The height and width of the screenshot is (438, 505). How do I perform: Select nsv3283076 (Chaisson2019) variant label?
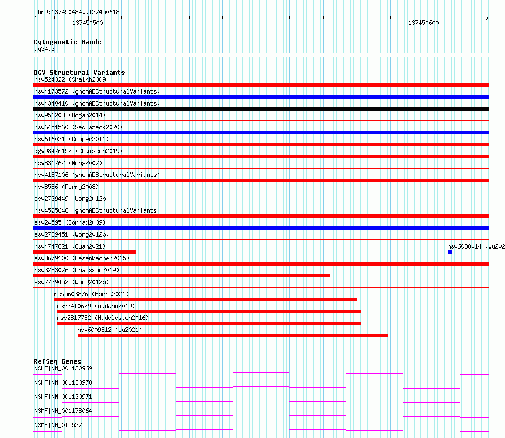pyautogui.click(x=77, y=270)
